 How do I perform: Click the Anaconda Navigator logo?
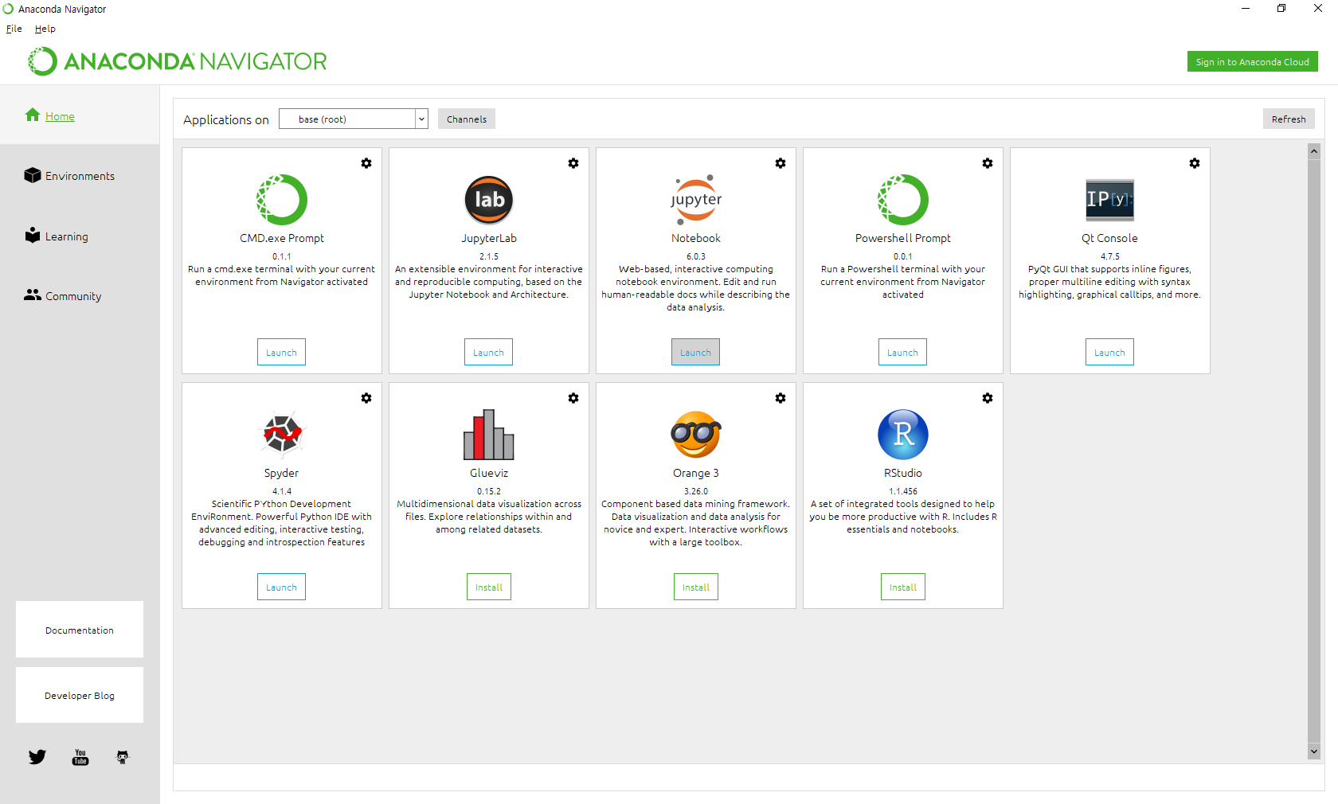[x=177, y=61]
